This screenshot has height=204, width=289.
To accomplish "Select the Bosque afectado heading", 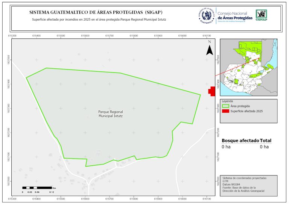I will (240, 141).
